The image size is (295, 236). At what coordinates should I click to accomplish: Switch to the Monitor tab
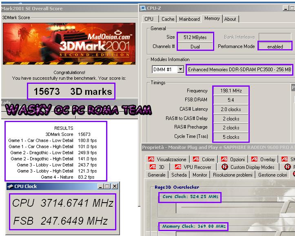pyautogui.click(x=200, y=175)
